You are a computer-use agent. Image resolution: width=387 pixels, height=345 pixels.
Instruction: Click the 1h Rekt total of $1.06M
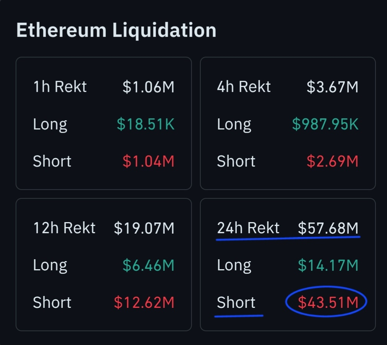(148, 87)
